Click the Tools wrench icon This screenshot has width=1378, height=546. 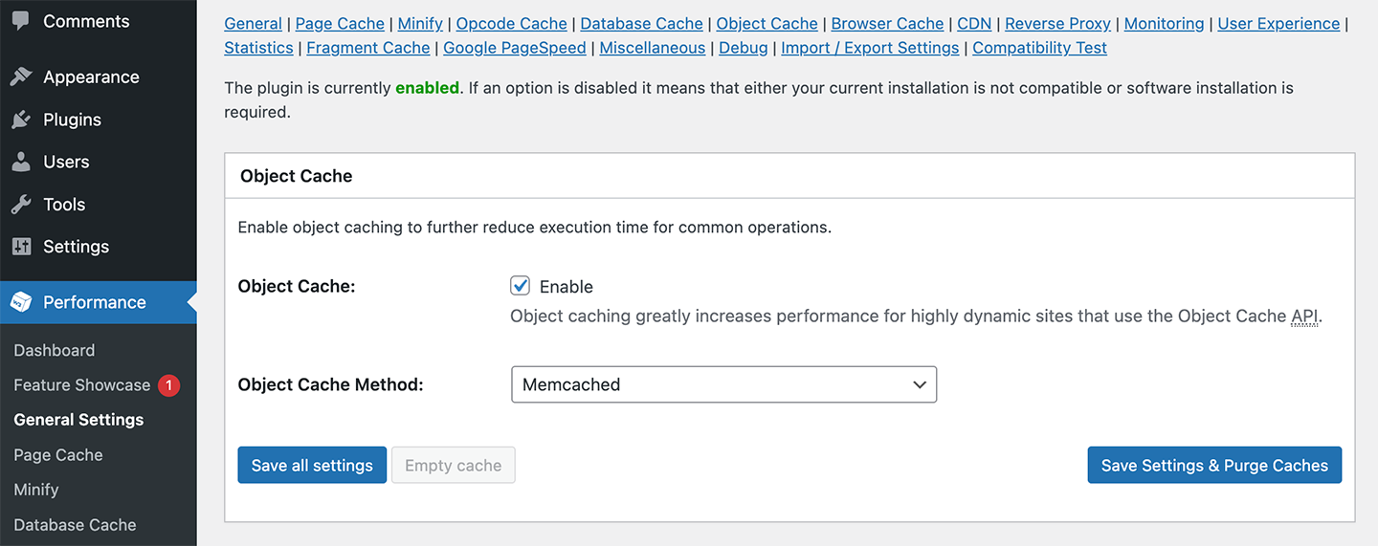click(21, 204)
